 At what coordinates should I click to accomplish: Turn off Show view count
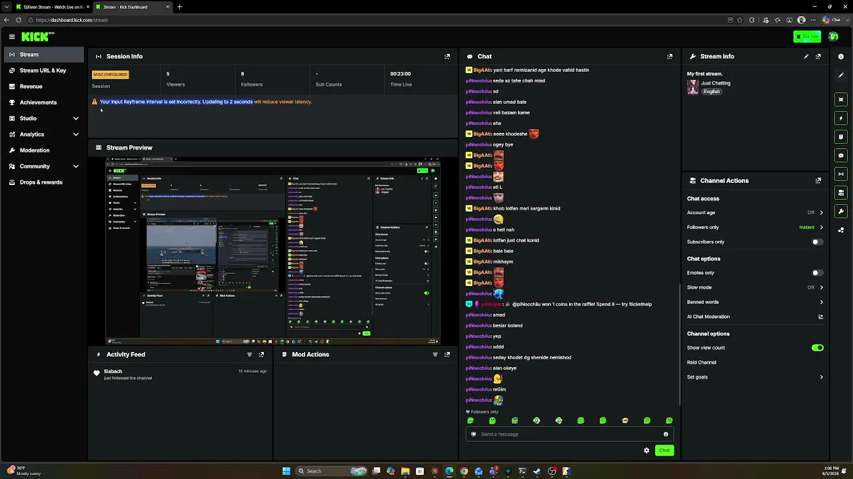(x=818, y=348)
